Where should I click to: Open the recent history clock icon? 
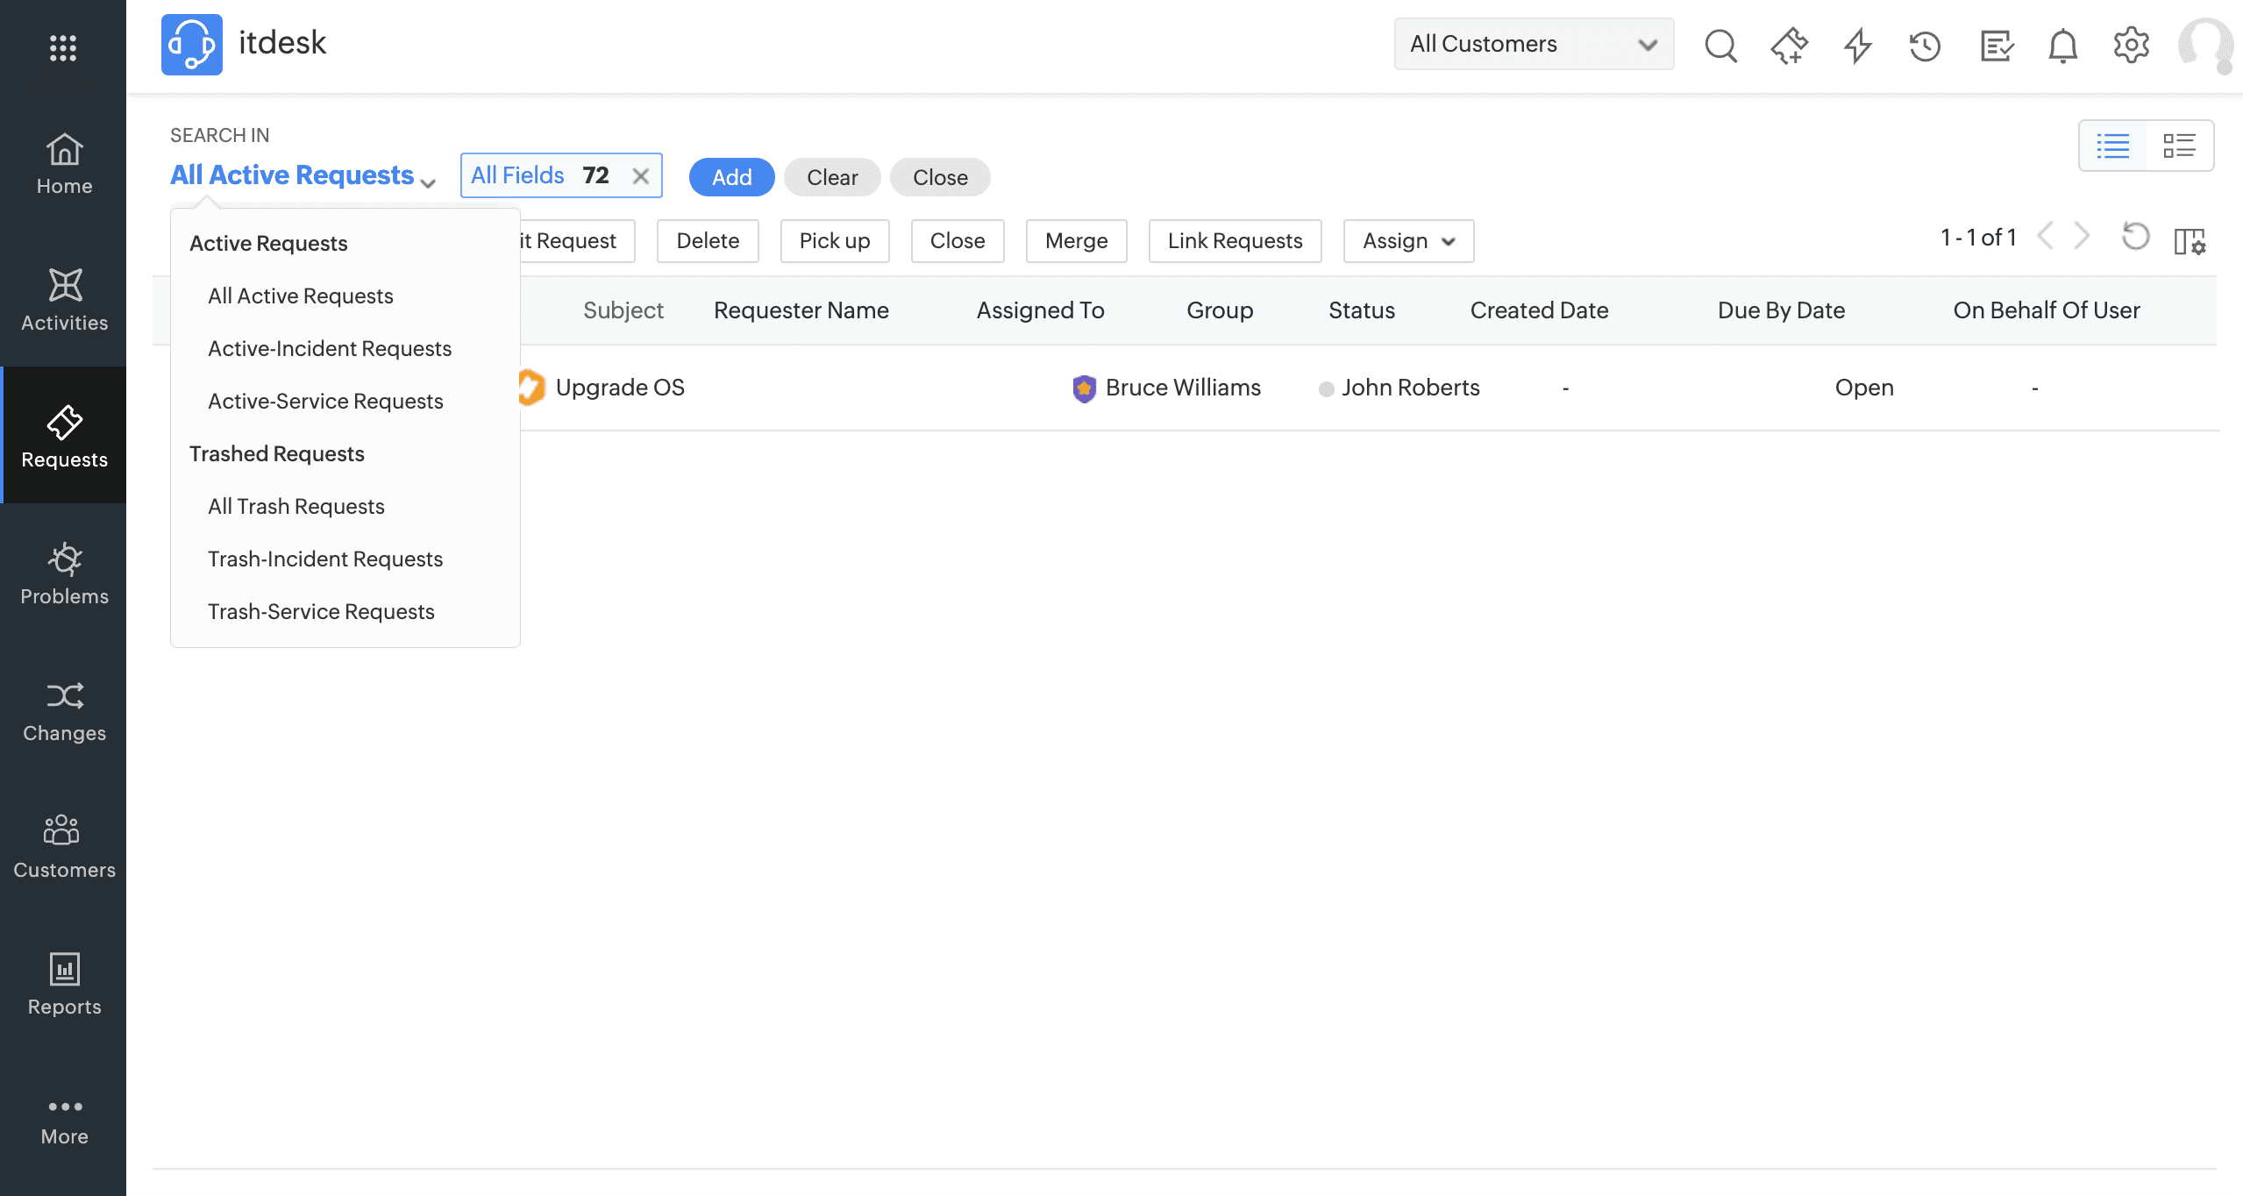point(1925,46)
